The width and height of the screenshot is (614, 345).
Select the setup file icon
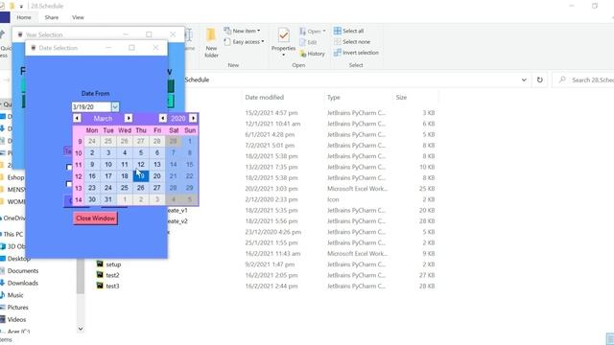[100, 264]
